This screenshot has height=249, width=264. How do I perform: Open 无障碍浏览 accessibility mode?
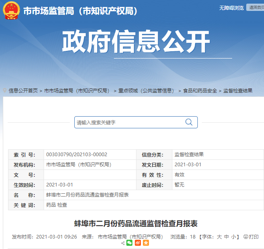[231, 8]
